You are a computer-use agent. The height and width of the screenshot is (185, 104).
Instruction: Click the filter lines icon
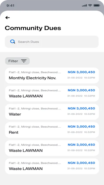click(x=24, y=61)
